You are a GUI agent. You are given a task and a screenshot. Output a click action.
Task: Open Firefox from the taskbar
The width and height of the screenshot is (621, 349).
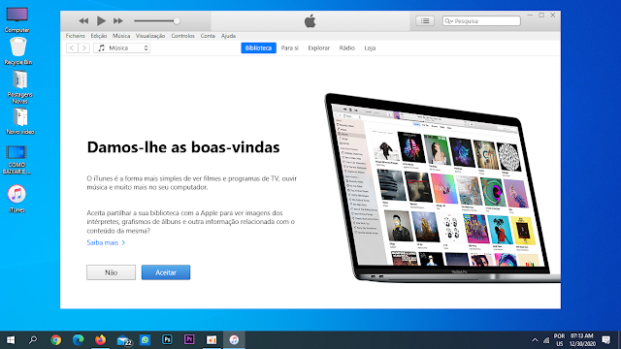point(101,340)
